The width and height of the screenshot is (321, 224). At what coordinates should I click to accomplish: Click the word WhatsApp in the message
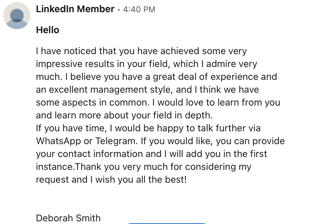58,141
